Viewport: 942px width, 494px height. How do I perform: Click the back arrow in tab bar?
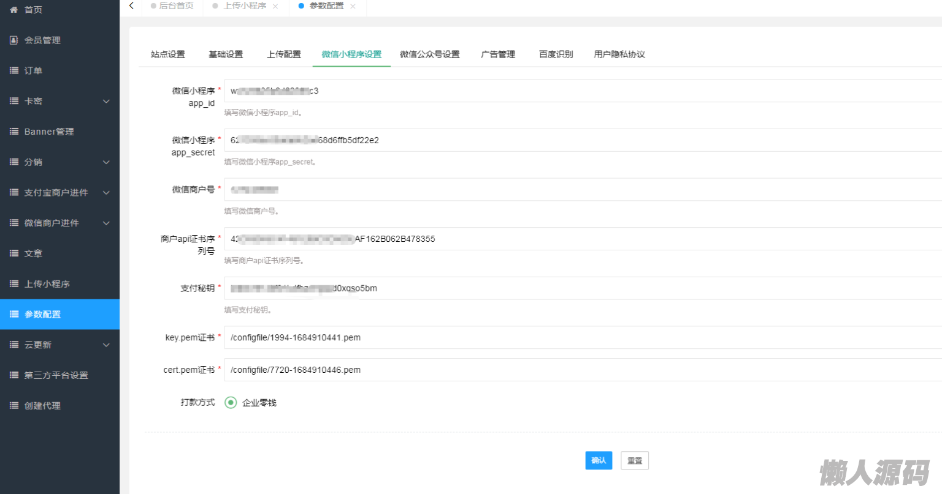(131, 6)
